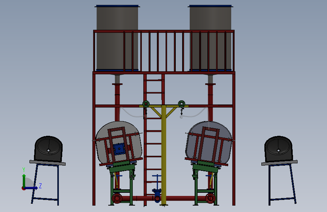Select the red top handrail of the platform
The image size is (327, 212).
point(164,32)
